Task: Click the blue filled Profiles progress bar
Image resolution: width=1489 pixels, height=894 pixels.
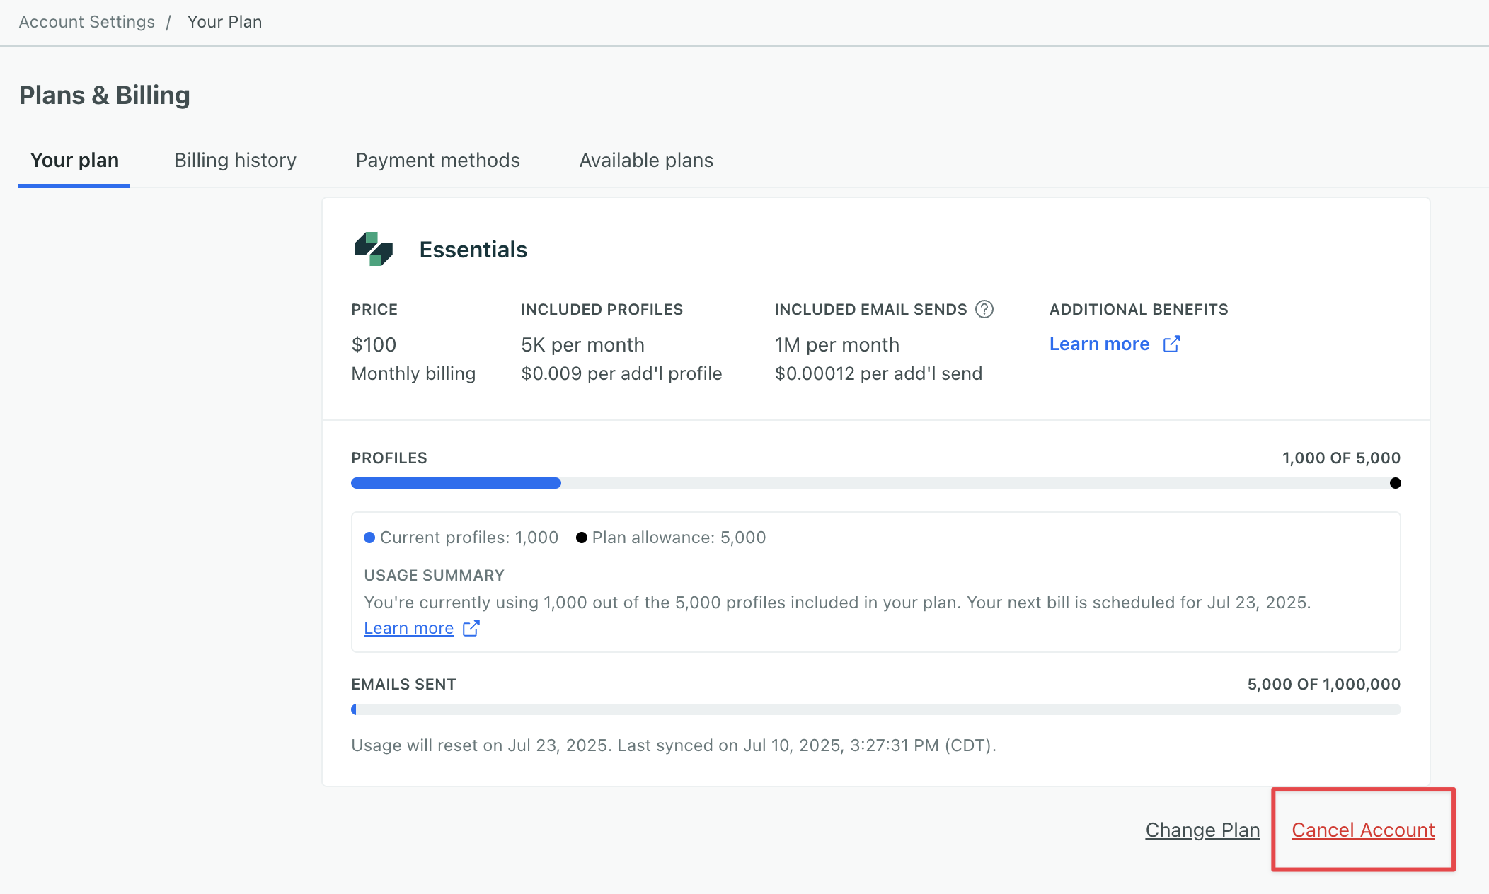Action: (456, 483)
